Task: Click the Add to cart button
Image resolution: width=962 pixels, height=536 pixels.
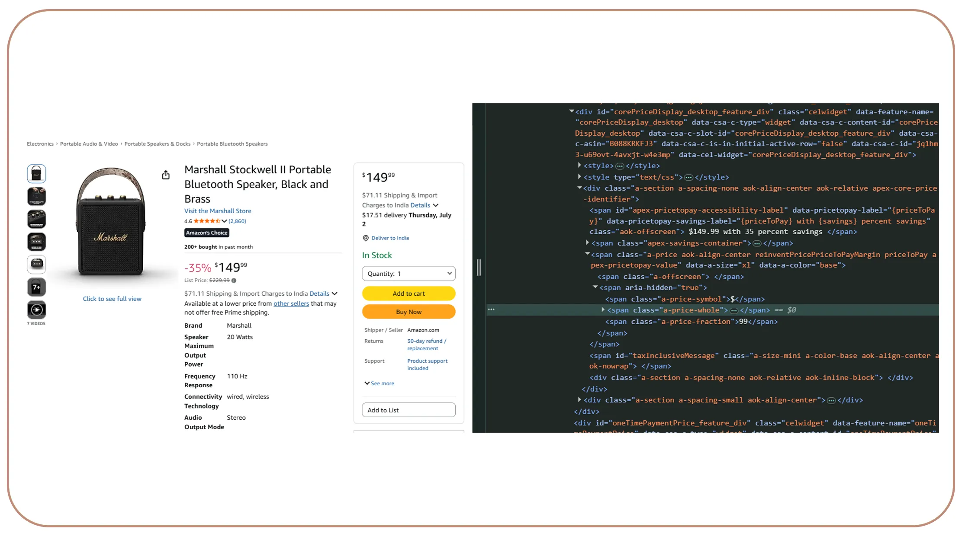Action: click(409, 294)
